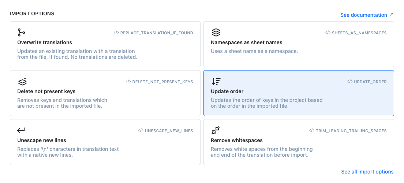Click the Overwrite translations branch icon

pyautogui.click(x=21, y=33)
